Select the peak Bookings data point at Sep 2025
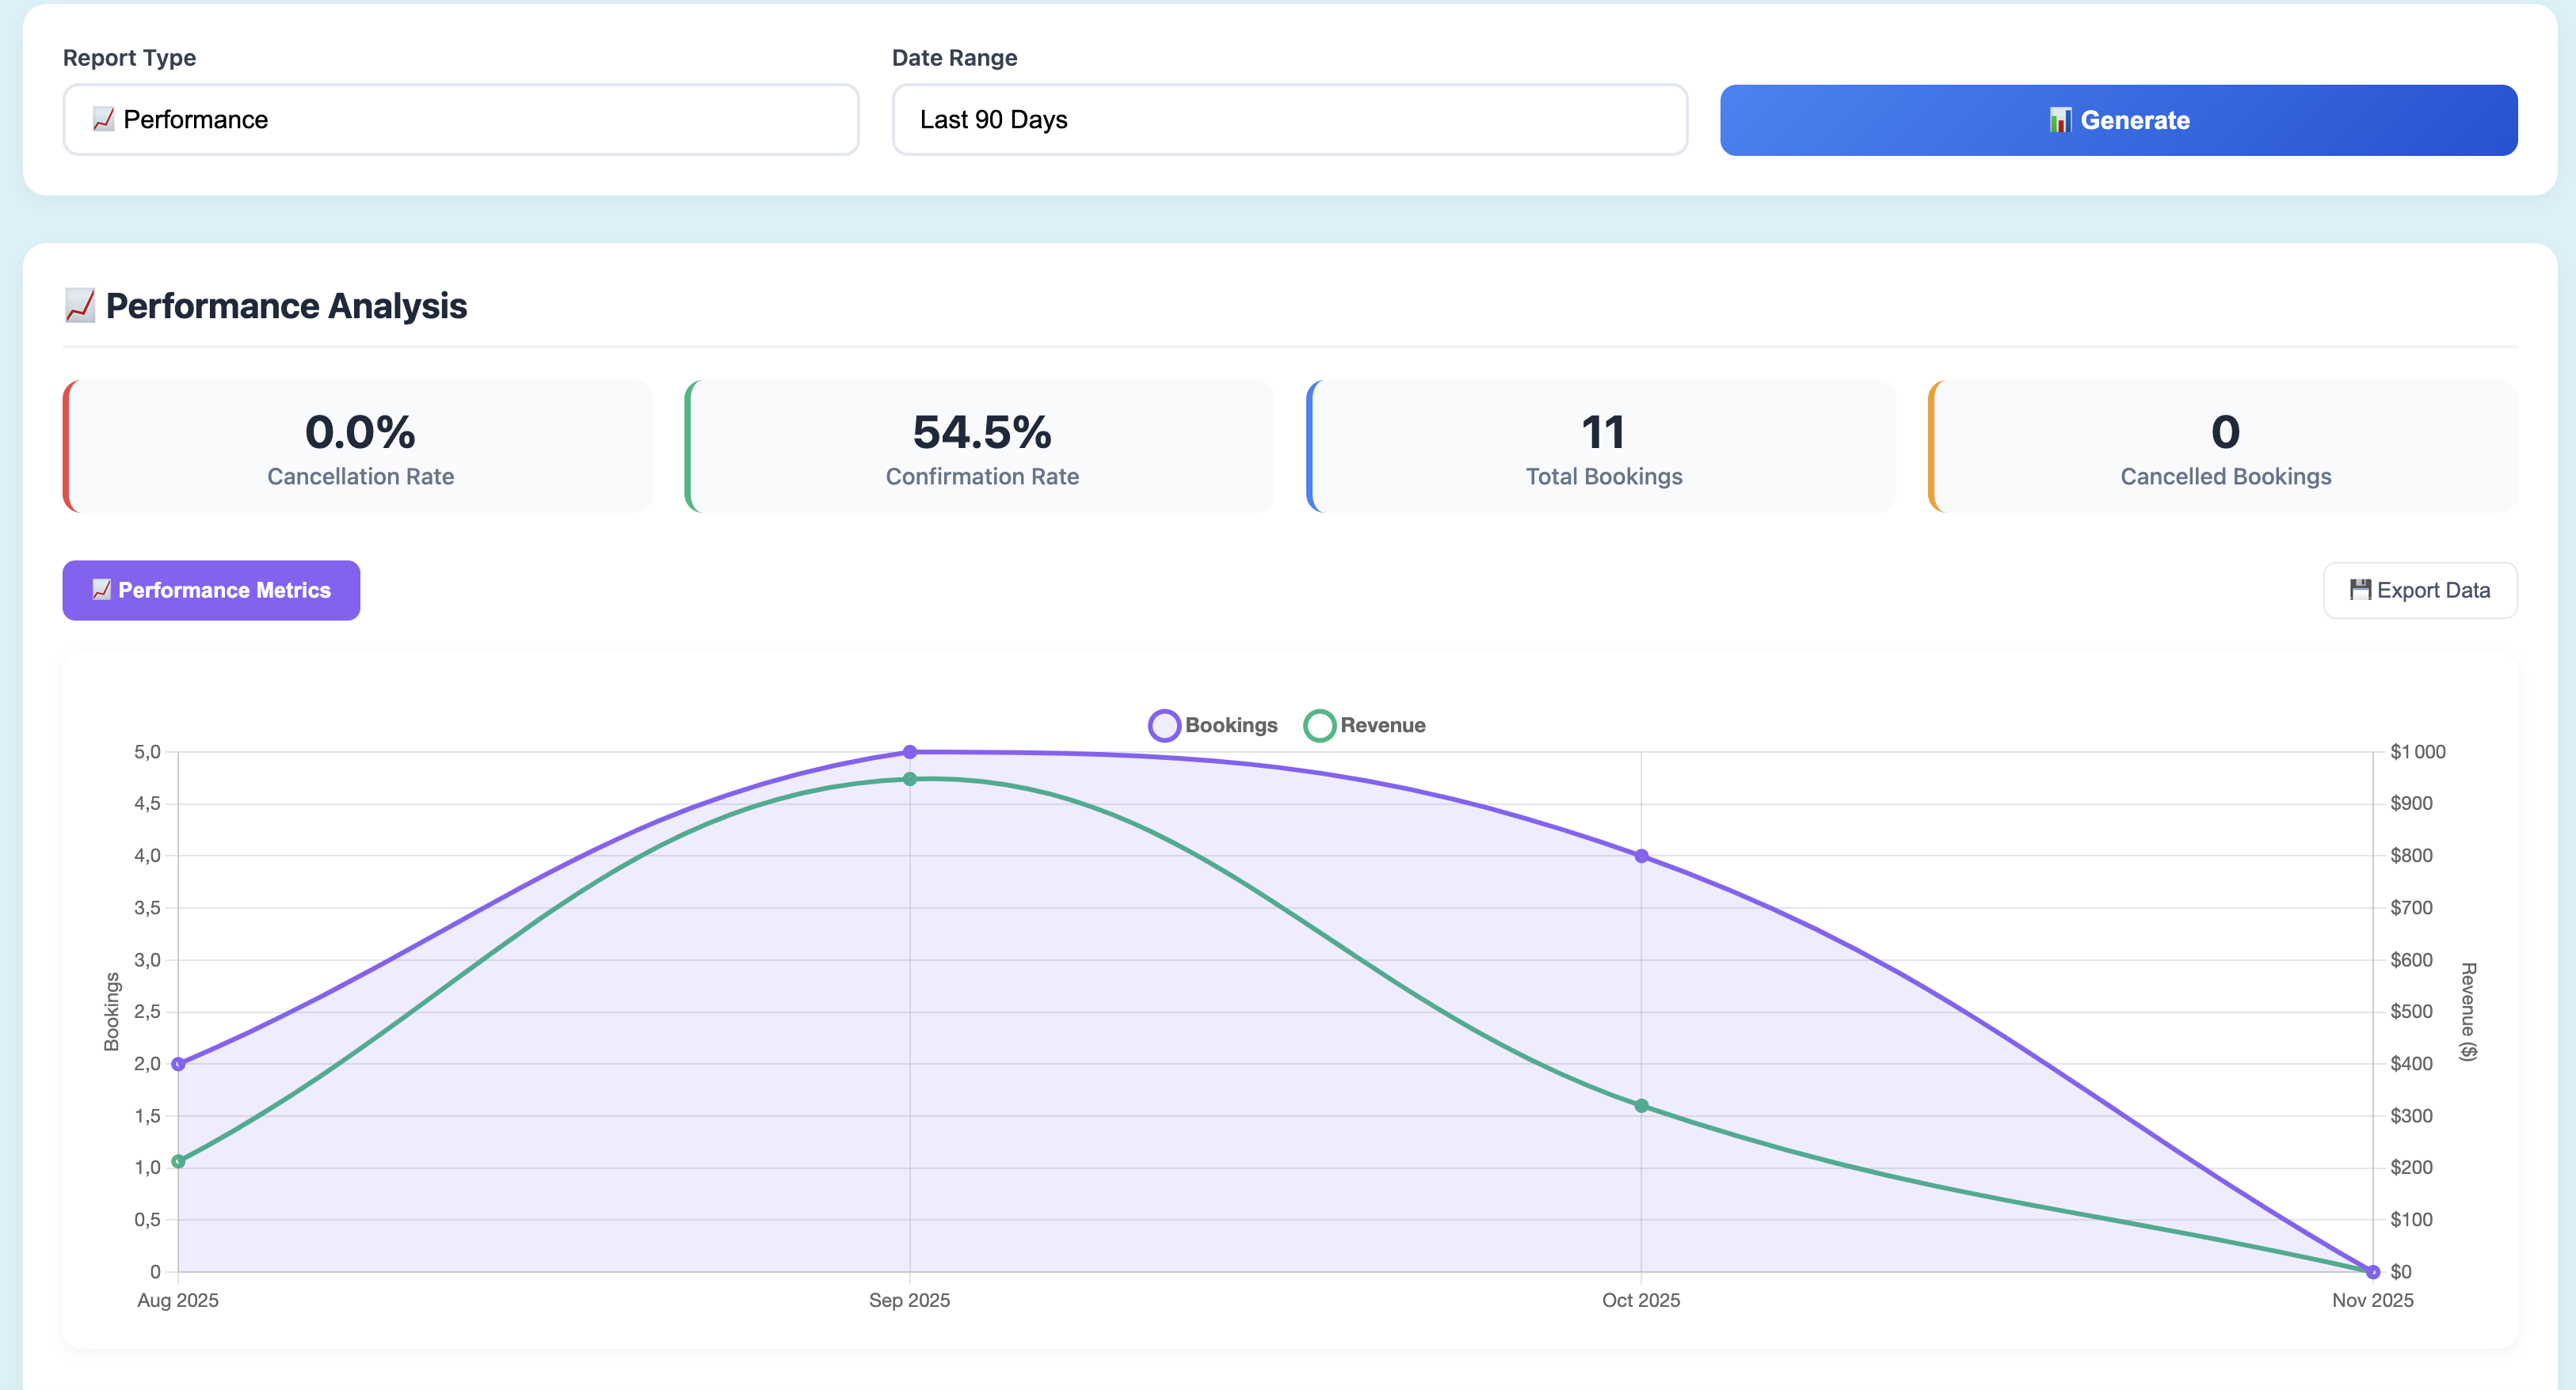The width and height of the screenshot is (2576, 1390). pyautogui.click(x=909, y=751)
